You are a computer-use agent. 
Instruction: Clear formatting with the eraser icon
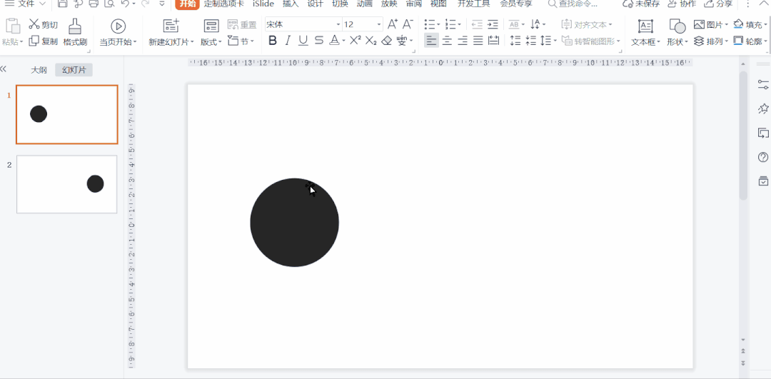[x=386, y=41]
